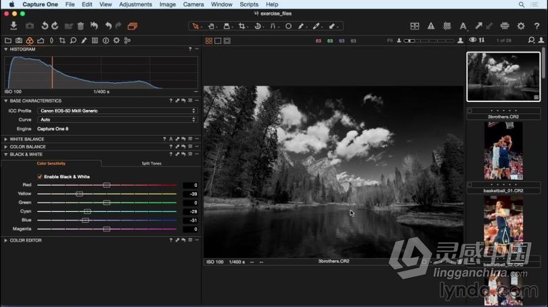Open the Curve dropdown

point(118,119)
